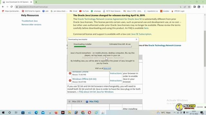Viewport: 206px width, 115px height.
Task: Open the Mac FAQ link
Action: coord(94,102)
